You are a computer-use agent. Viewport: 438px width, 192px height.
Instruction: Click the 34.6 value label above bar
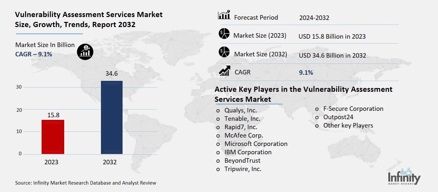click(x=112, y=74)
